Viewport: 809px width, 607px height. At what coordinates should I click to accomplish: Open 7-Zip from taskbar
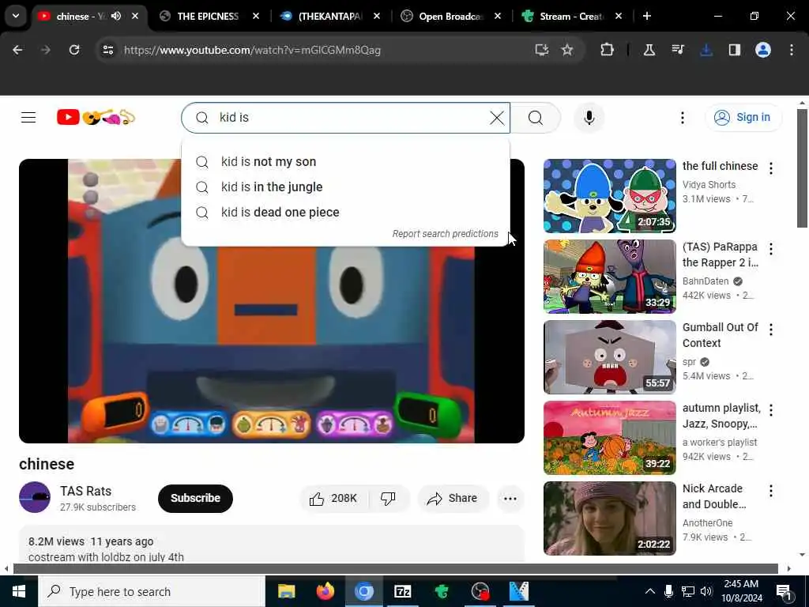[x=402, y=591]
